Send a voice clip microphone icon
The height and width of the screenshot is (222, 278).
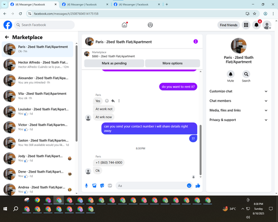[86, 185]
